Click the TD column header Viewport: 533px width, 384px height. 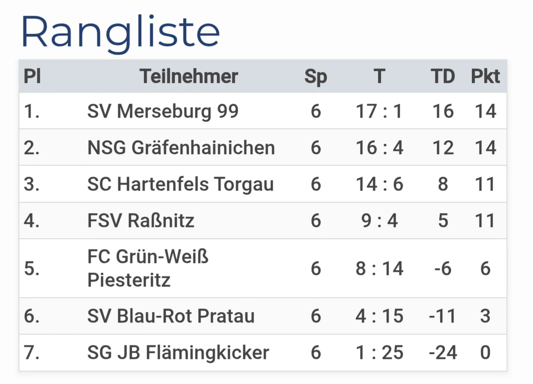click(443, 76)
